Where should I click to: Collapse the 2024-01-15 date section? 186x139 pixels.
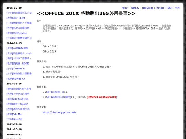click(14, 43)
